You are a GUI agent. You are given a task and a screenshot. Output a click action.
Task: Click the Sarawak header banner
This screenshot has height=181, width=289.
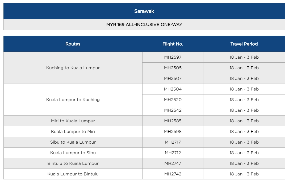pyautogui.click(x=144, y=11)
